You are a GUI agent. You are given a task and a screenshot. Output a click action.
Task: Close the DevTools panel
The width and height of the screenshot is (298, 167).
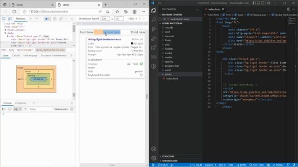tap(72, 19)
